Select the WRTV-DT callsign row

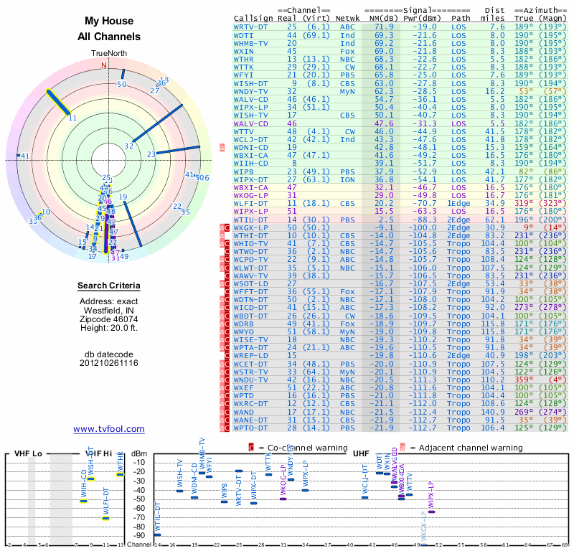pyautogui.click(x=400, y=27)
